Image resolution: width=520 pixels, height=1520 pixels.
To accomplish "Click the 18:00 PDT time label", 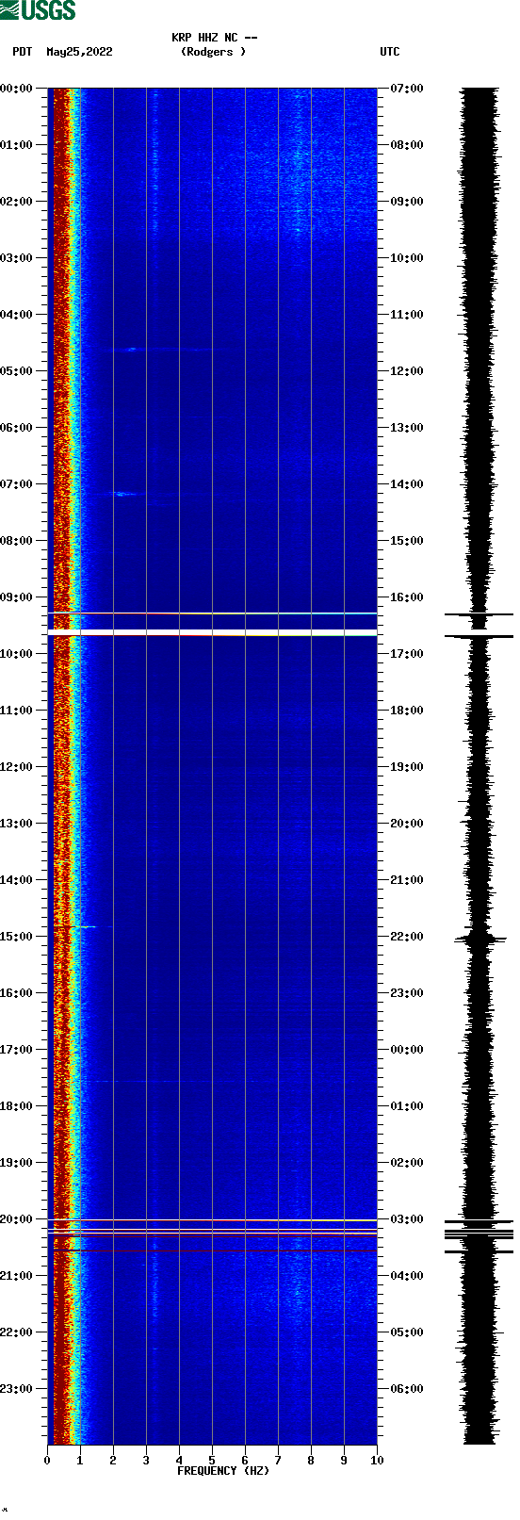I will click(x=17, y=1106).
